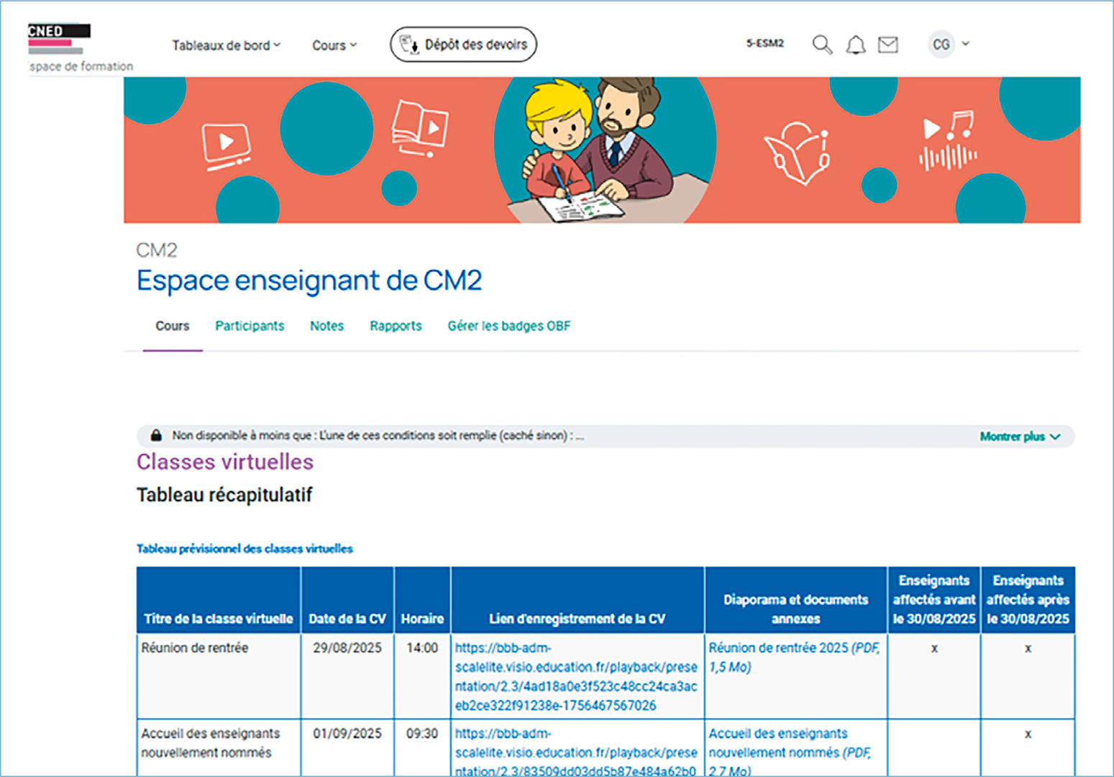Click Tableau prévisionnel des classes virtuelles caption

tap(245, 549)
